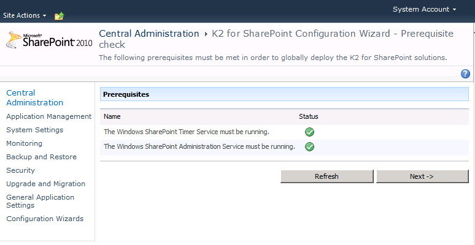The height and width of the screenshot is (245, 475).
Task: Click the Prerequisites section header
Action: (284, 94)
